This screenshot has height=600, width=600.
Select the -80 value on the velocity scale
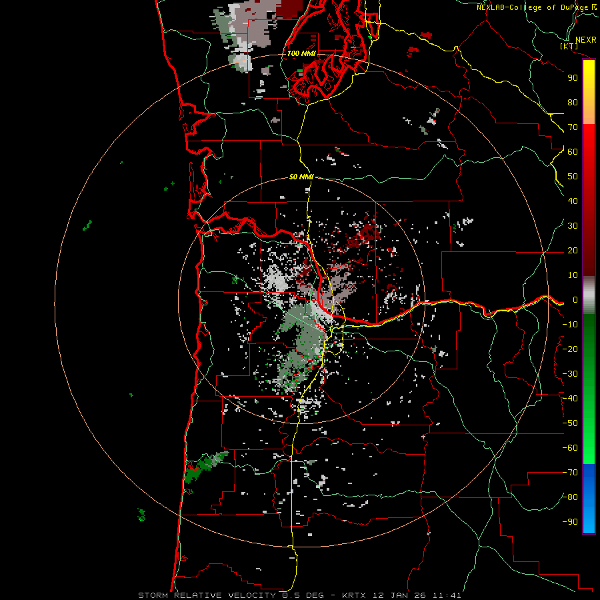point(570,497)
